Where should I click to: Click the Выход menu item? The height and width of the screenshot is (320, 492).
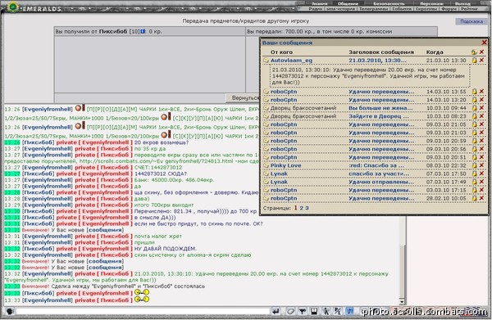462,4
